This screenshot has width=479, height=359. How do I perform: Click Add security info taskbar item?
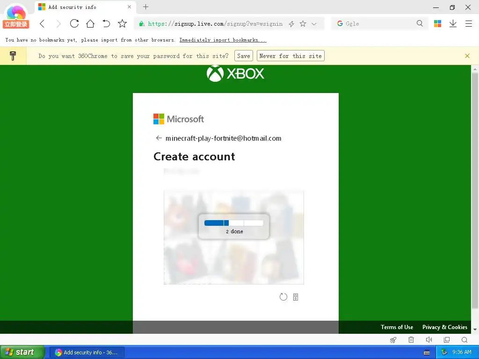[87, 352]
